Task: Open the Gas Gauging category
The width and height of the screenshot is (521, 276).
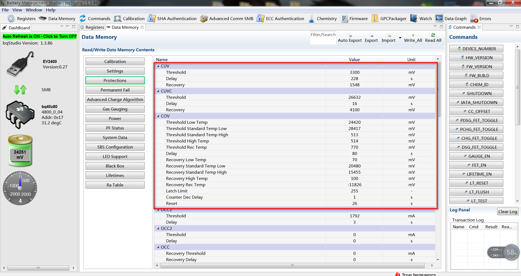Action: [x=115, y=109]
